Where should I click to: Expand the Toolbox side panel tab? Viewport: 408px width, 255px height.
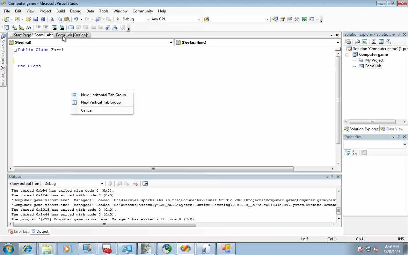[3, 76]
